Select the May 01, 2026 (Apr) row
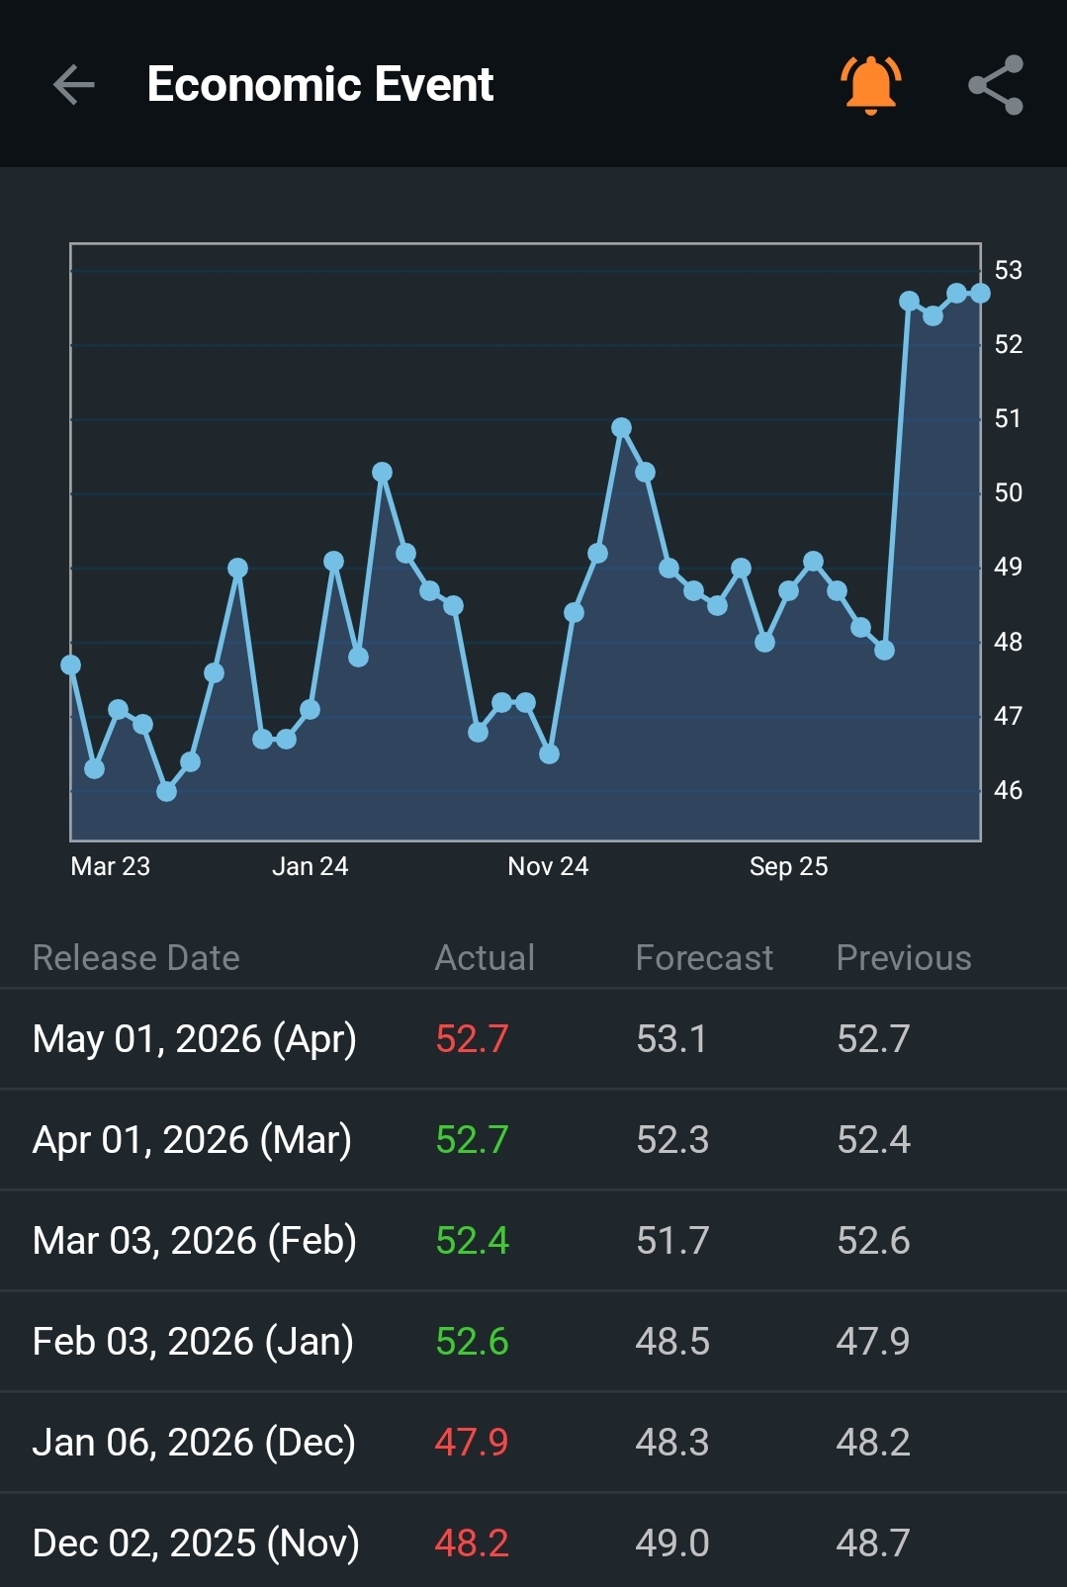Viewport: 1067px width, 1587px height. point(533,1039)
